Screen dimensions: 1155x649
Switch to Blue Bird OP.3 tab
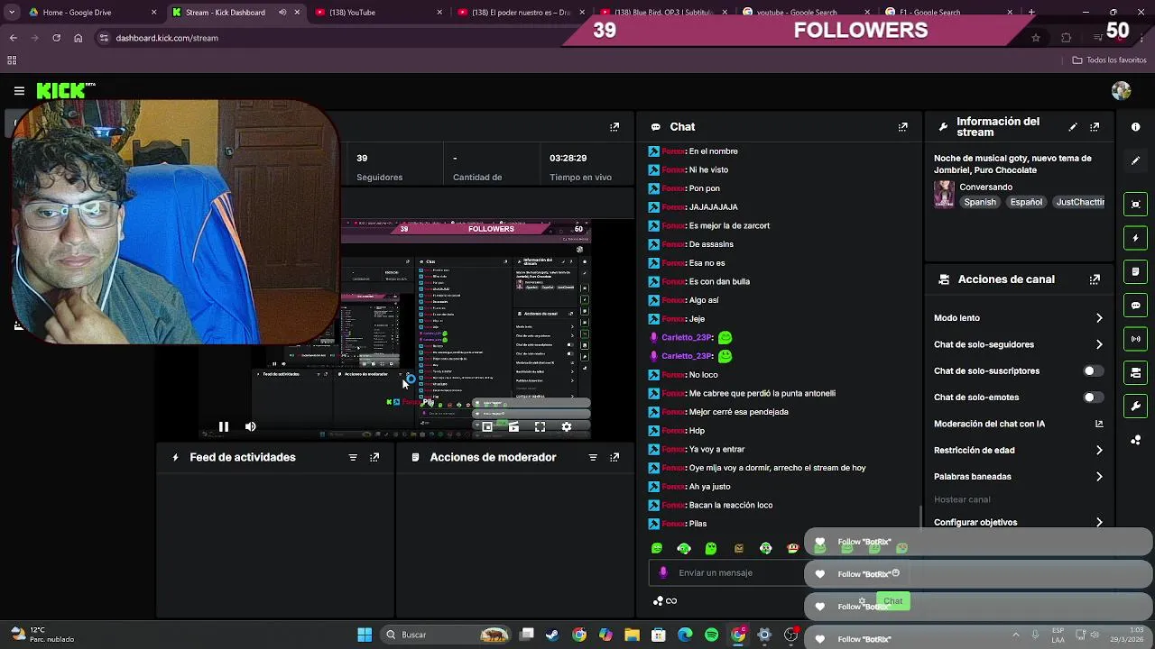point(663,13)
